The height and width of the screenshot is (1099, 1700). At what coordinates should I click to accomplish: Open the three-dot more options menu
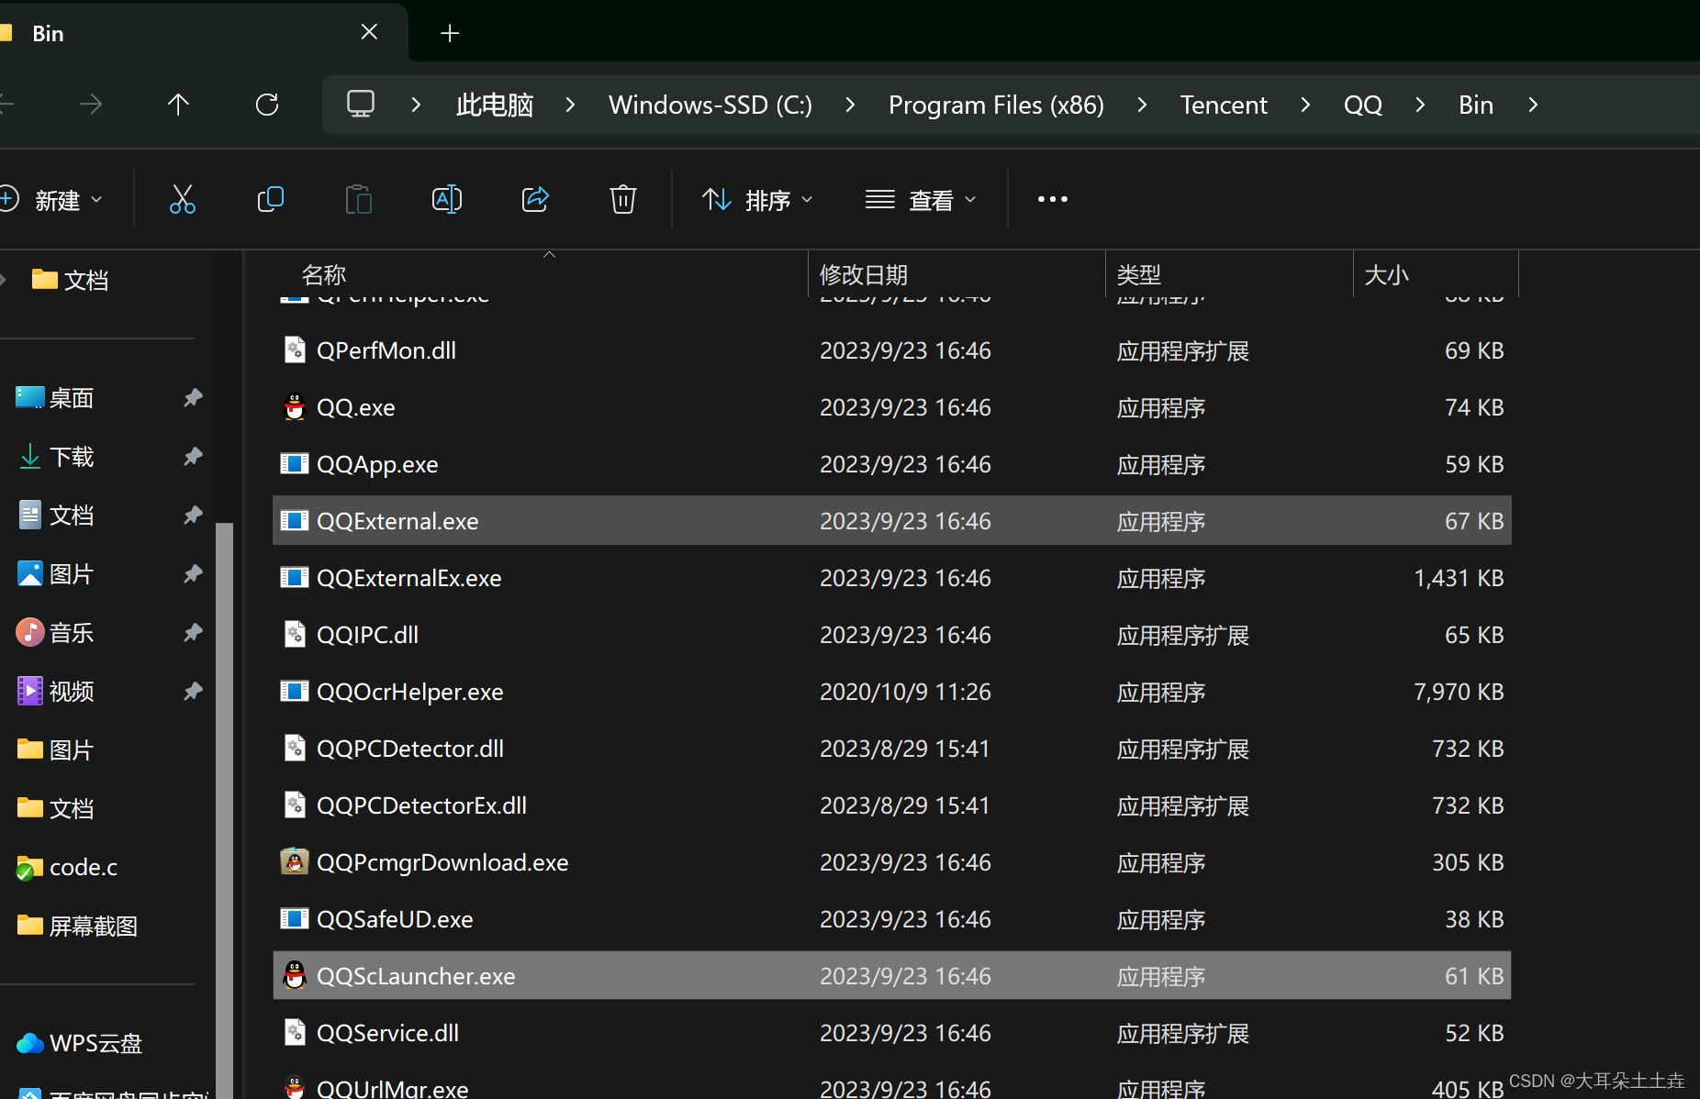pyautogui.click(x=1052, y=199)
